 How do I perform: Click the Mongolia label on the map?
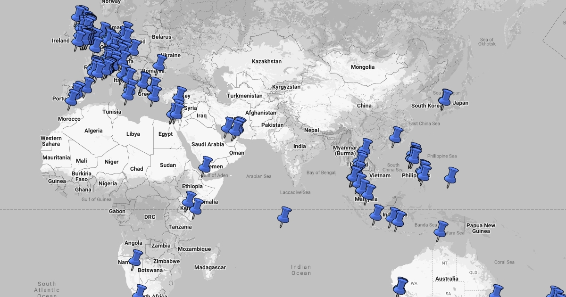tap(363, 67)
